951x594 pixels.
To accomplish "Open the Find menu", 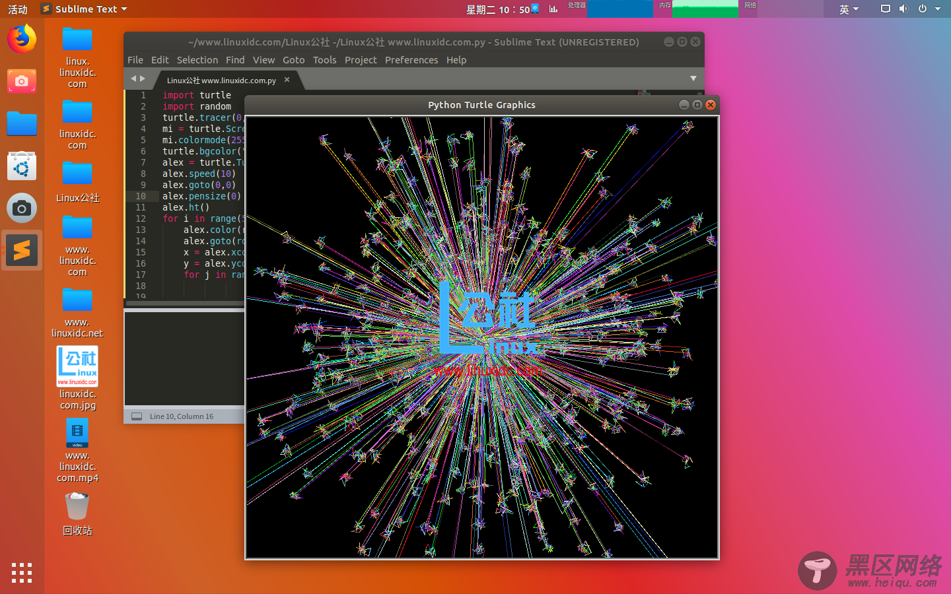I will [x=235, y=60].
